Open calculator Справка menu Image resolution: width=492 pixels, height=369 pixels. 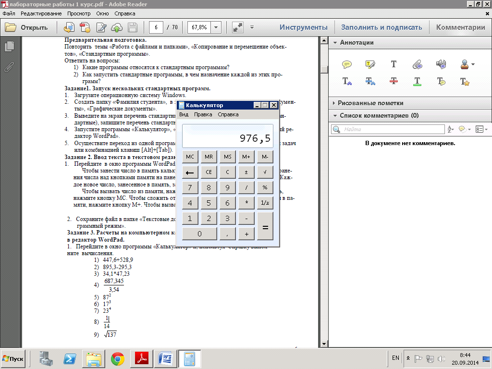[228, 114]
